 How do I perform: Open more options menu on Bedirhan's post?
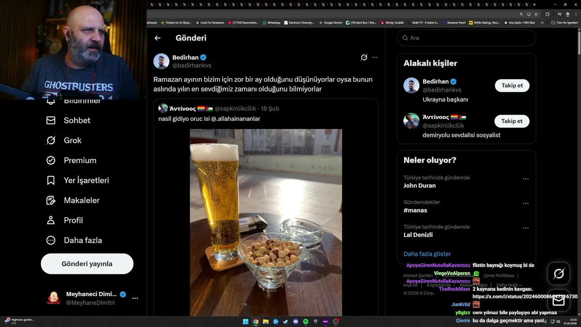pos(374,57)
